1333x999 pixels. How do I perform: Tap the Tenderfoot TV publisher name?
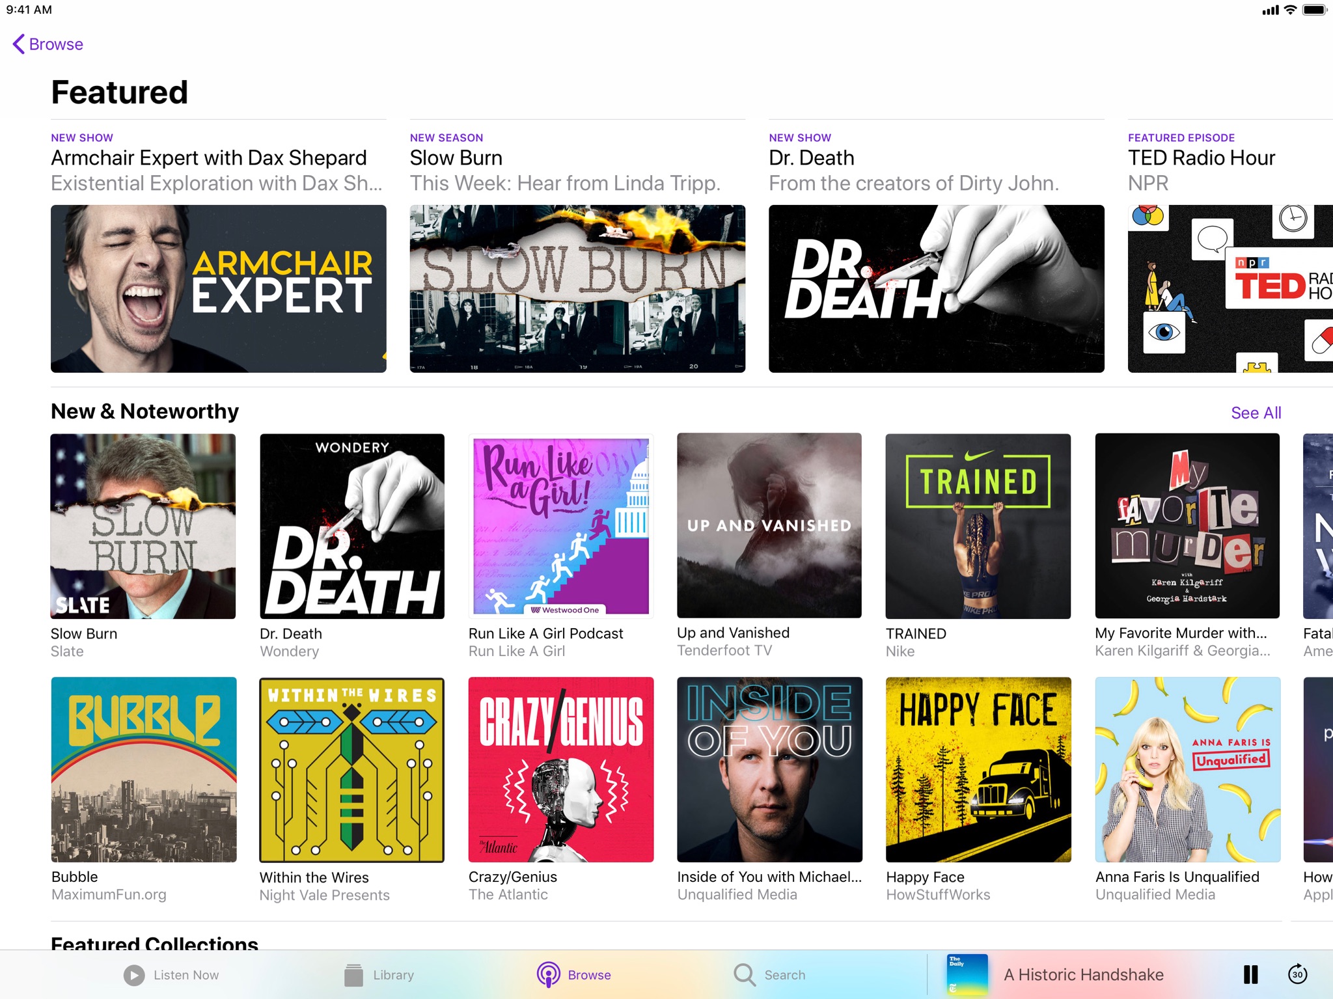click(724, 650)
